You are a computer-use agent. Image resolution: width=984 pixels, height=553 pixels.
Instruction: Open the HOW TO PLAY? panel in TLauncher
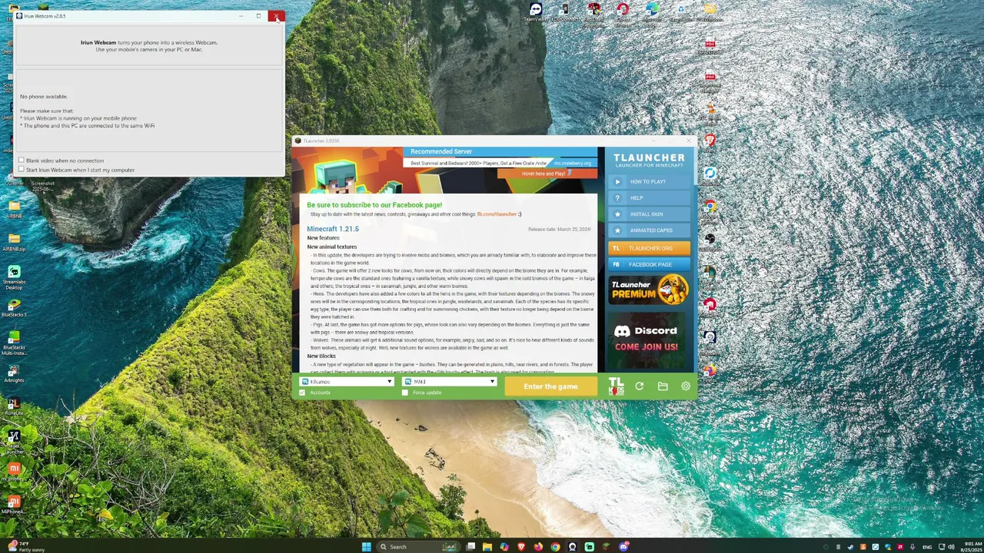pyautogui.click(x=649, y=182)
